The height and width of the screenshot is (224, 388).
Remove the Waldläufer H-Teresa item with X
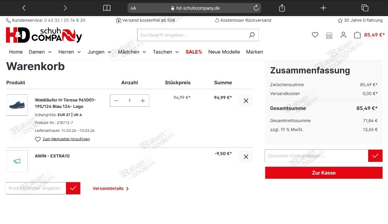(x=246, y=100)
